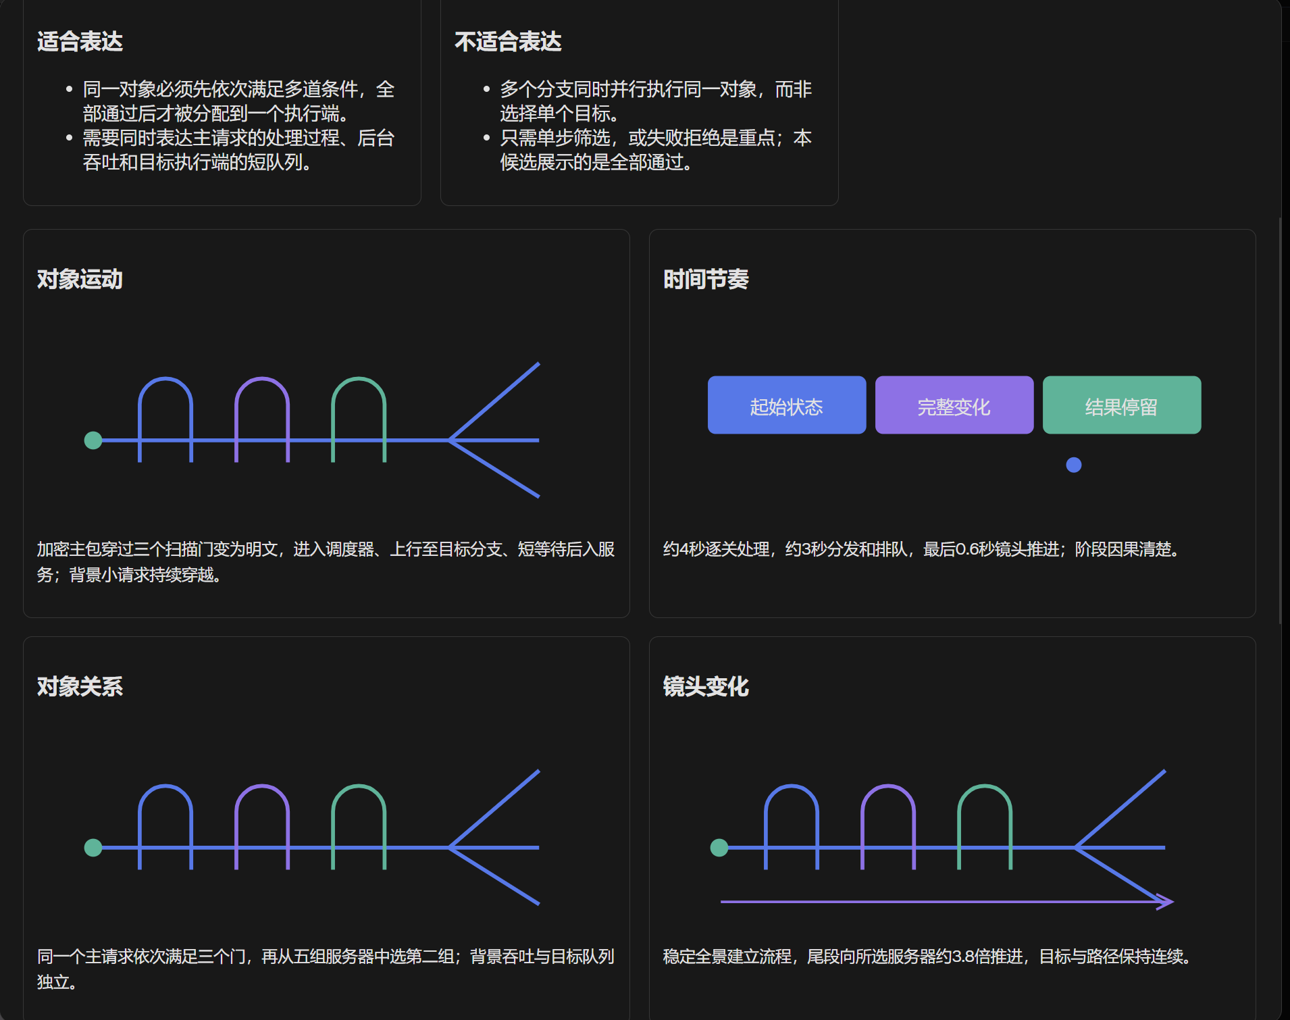1290x1020 pixels.
Task: Click the pipeline diagram in 对象运动 card
Action: coord(312,430)
